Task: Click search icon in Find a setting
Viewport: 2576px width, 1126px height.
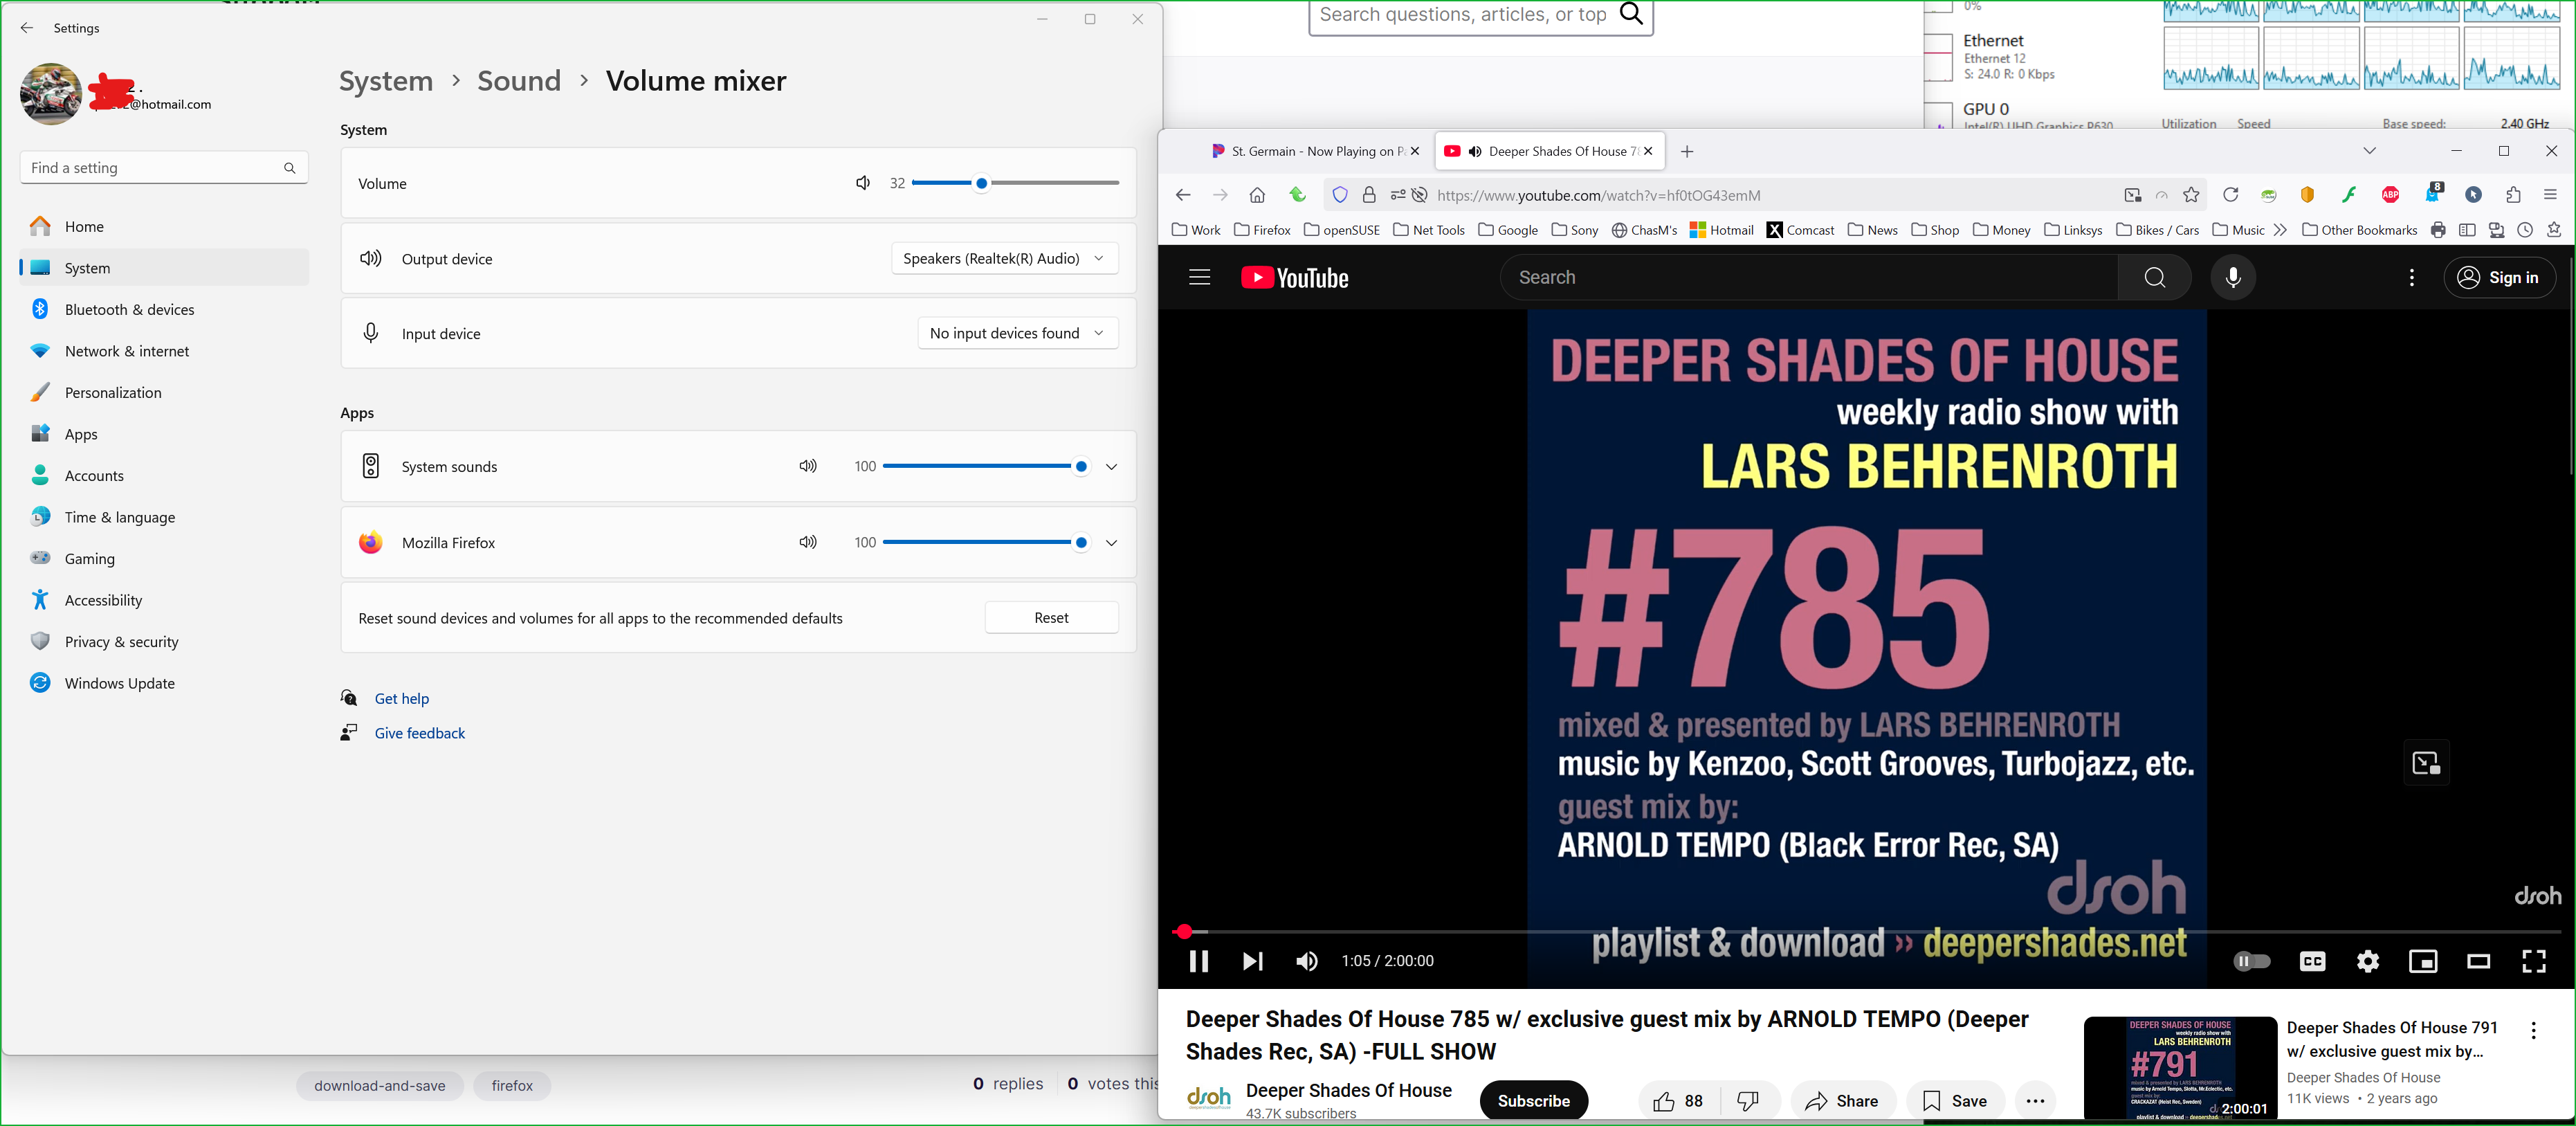Action: click(289, 168)
